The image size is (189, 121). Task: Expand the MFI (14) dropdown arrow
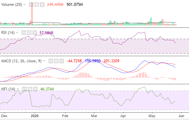click(18, 89)
